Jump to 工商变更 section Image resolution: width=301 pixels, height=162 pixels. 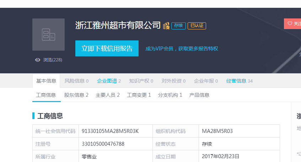coord(139,95)
